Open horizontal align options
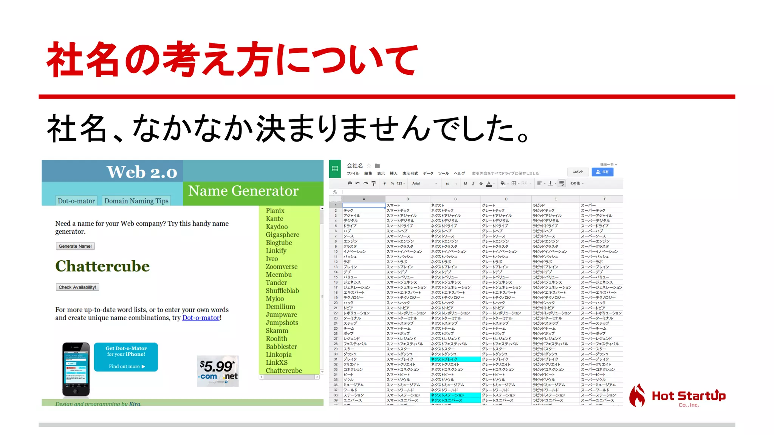 541,184
